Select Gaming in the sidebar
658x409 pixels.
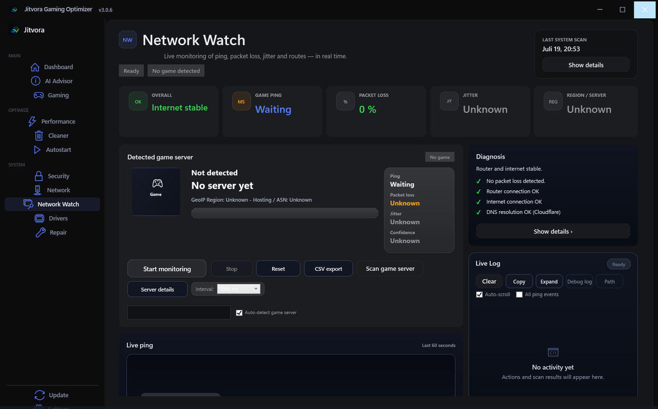click(x=58, y=95)
